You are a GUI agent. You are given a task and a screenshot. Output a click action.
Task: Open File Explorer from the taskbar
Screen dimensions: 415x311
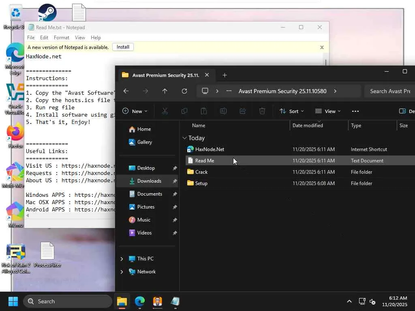tap(122, 301)
